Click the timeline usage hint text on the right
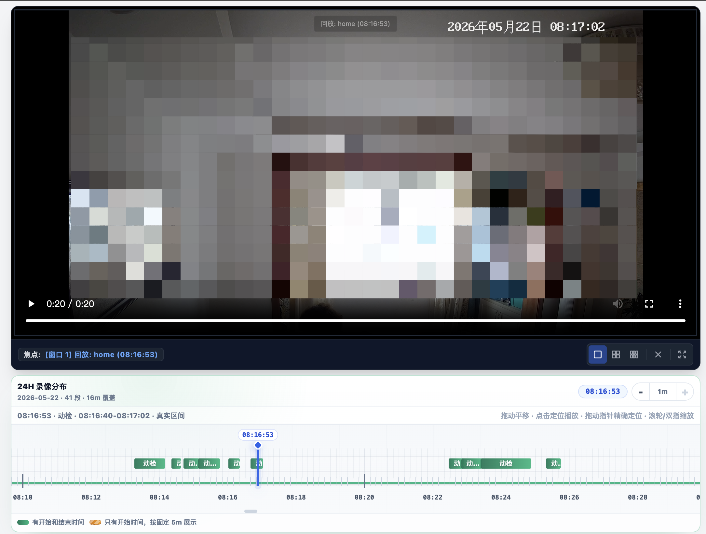Viewport: 706px width, 534px height. point(597,416)
